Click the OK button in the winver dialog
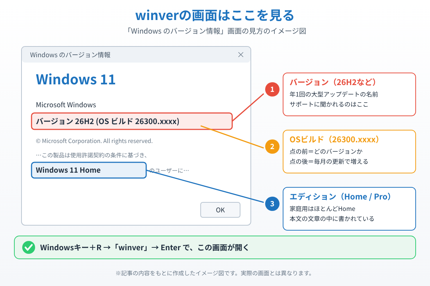 pyautogui.click(x=220, y=210)
